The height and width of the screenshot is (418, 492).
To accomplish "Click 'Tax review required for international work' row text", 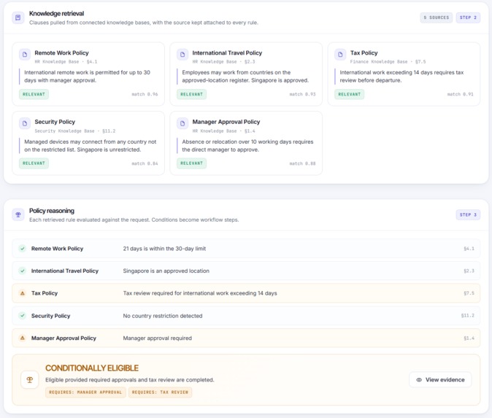I will [200, 293].
